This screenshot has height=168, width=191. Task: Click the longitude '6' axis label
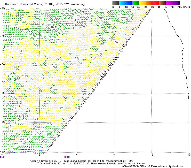pyautogui.click(x=77, y=155)
